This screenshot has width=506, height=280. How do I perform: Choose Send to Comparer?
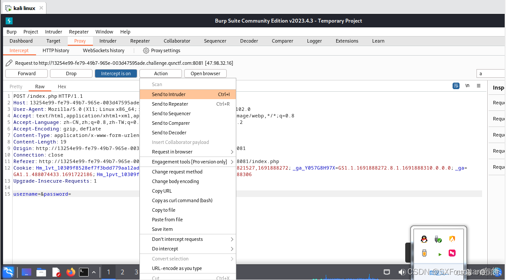tap(188, 123)
